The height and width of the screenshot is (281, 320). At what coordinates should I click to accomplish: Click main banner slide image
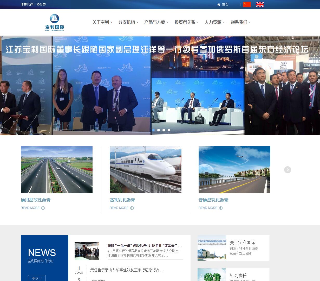point(160,86)
